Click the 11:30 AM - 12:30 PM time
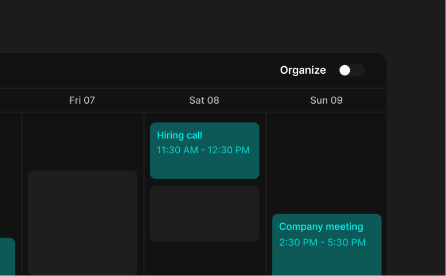The image size is (446, 276). point(203,150)
